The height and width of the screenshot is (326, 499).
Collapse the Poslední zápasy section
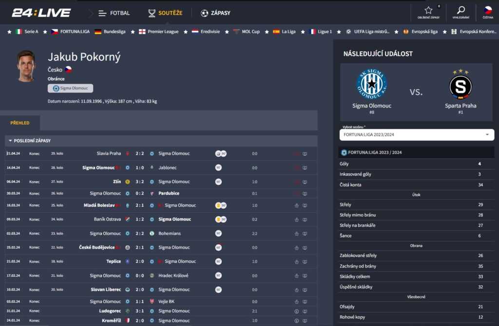coord(11,141)
